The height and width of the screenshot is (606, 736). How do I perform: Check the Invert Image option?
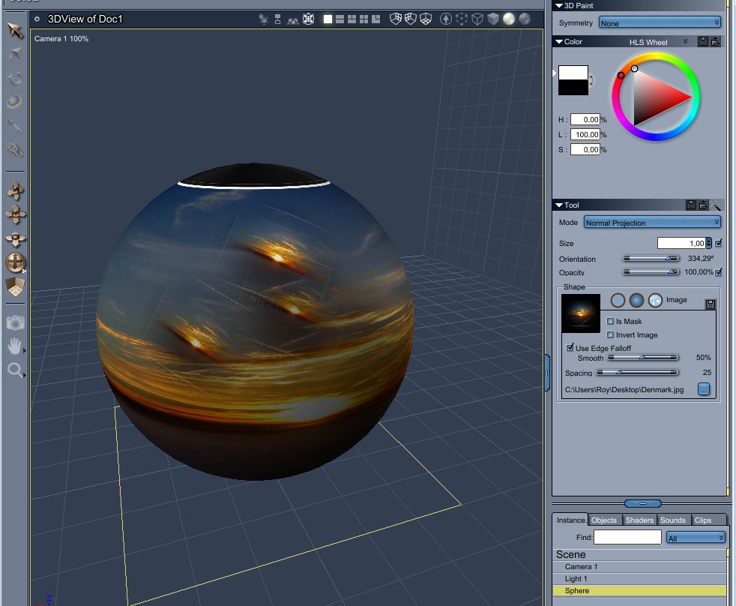tap(610, 334)
